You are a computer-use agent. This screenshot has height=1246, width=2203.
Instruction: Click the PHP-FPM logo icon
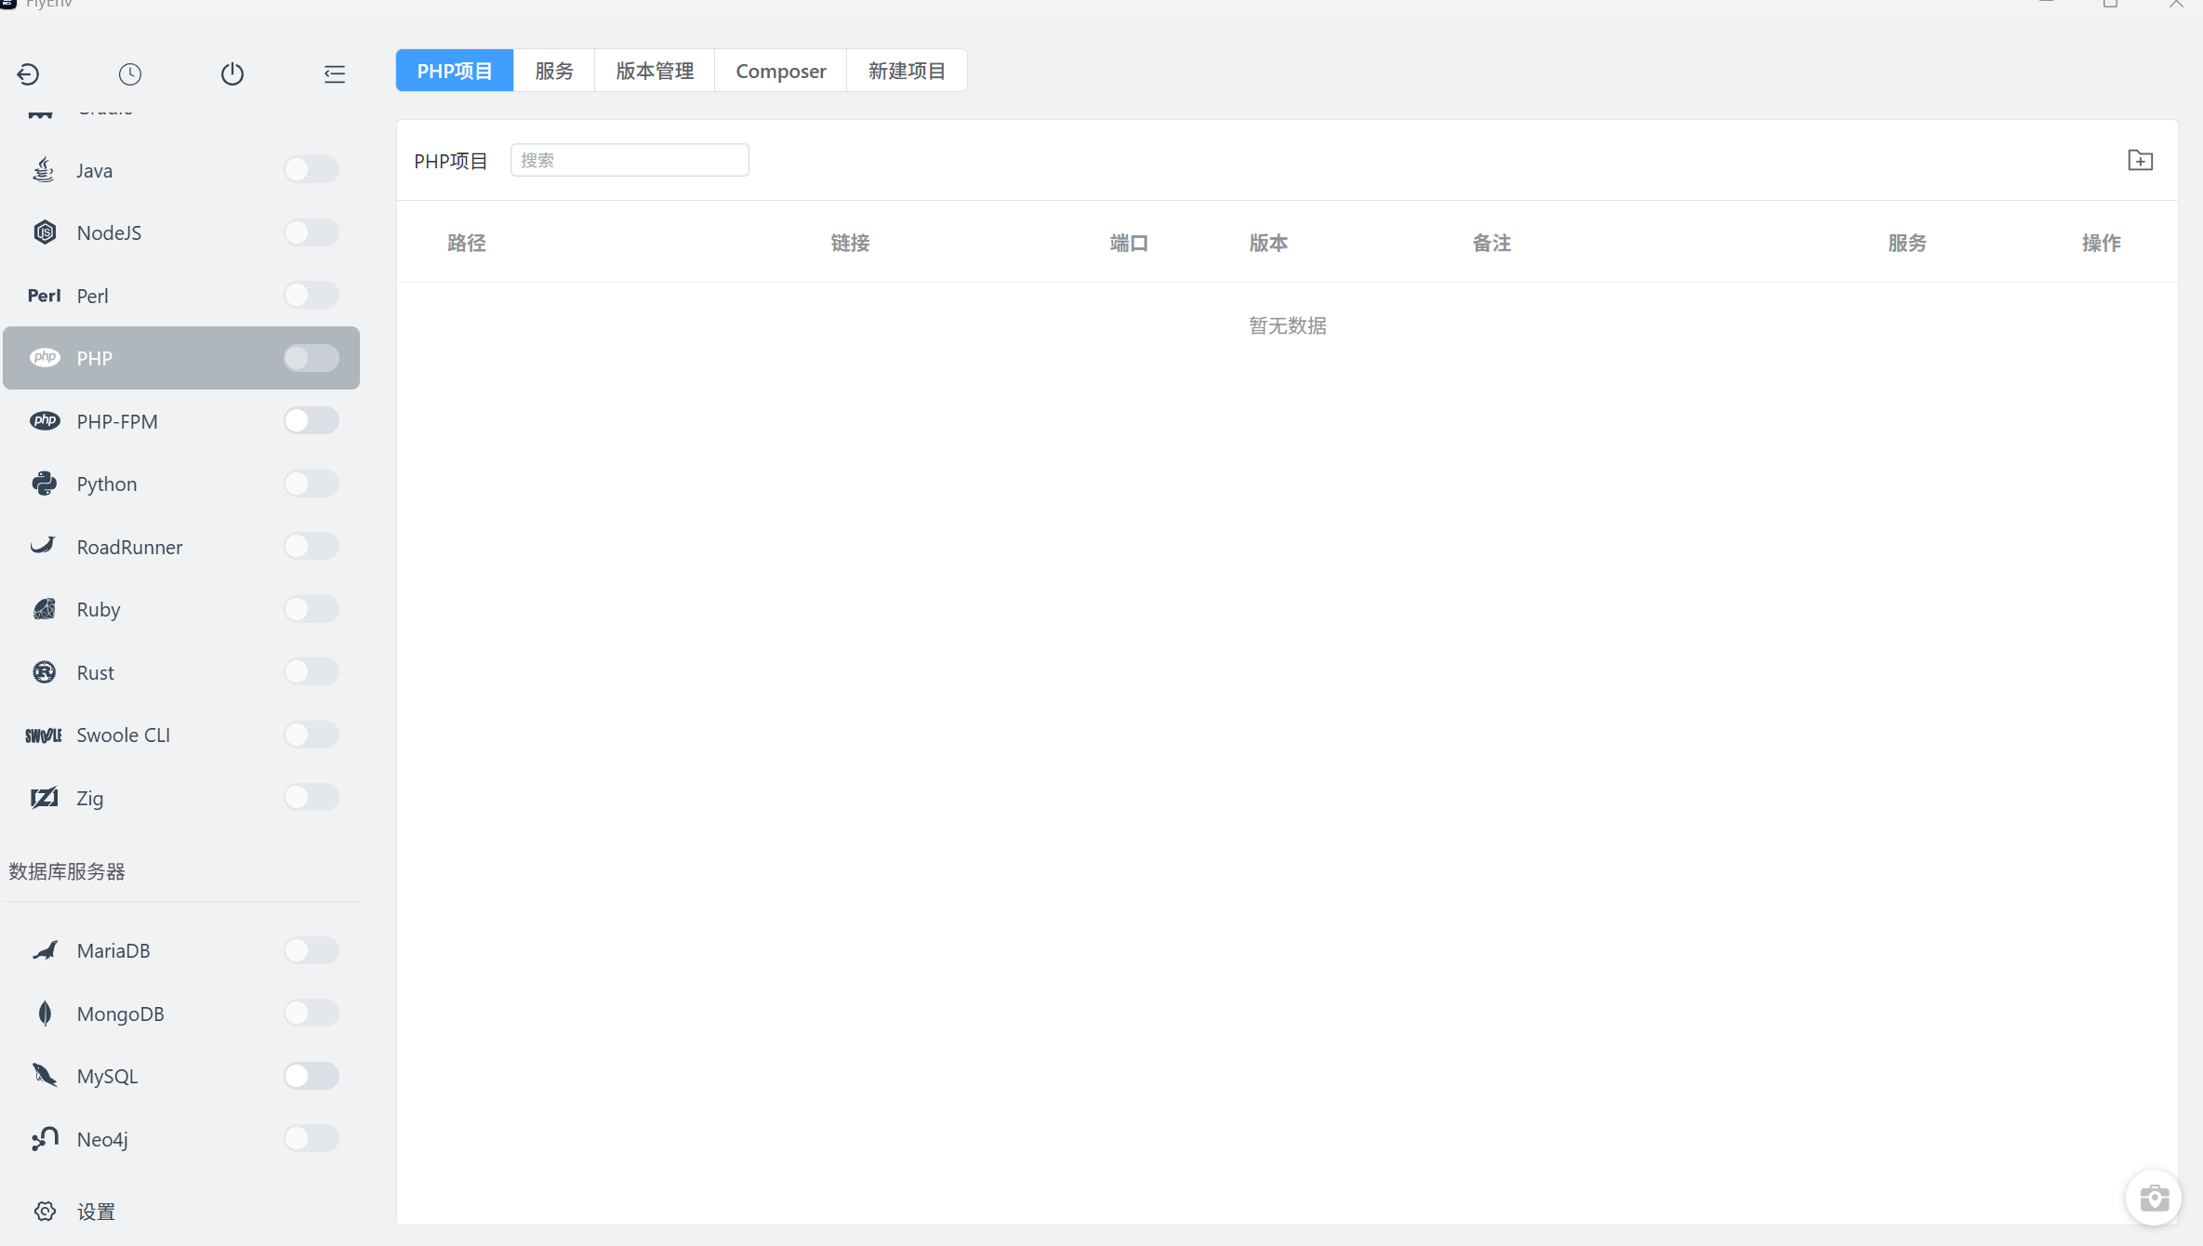[x=45, y=421]
